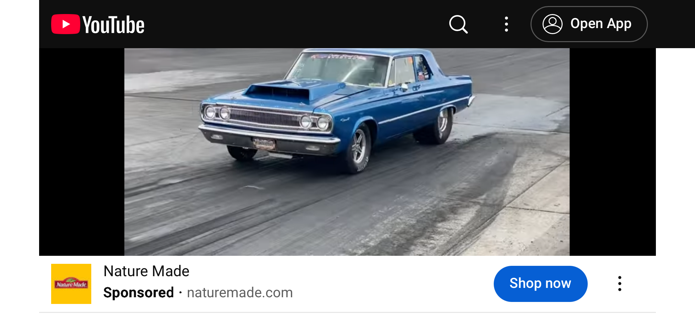
Task: Click the red YouTube play logo icon
Action: 66,24
